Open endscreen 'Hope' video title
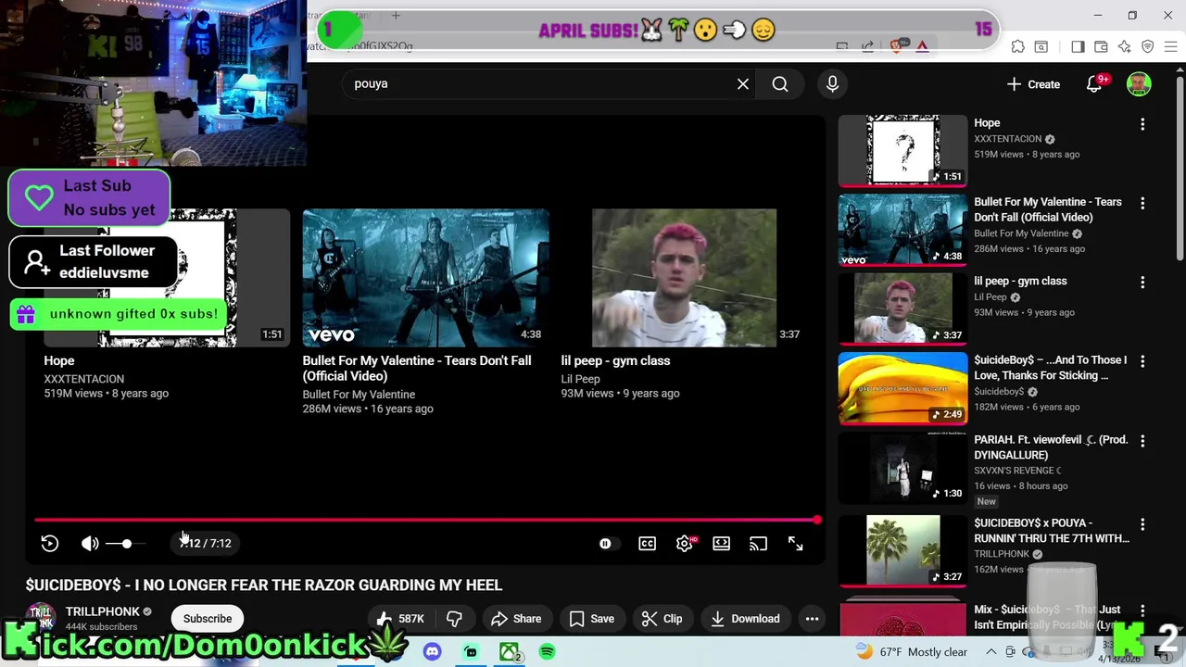The width and height of the screenshot is (1186, 667). pos(59,360)
